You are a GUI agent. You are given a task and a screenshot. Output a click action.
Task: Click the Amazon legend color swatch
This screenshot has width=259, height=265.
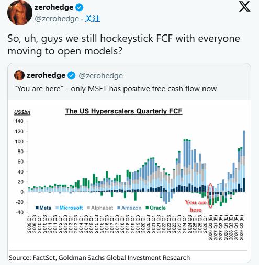119,208
